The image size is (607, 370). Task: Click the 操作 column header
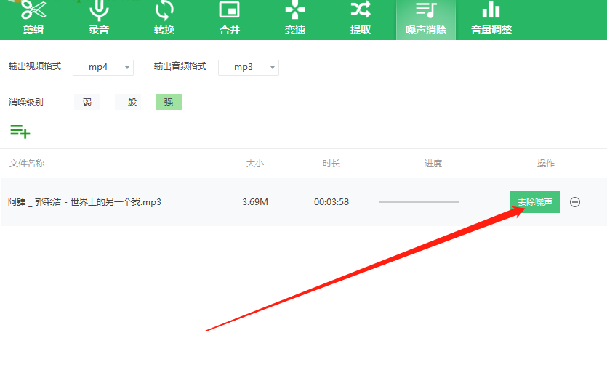point(546,164)
